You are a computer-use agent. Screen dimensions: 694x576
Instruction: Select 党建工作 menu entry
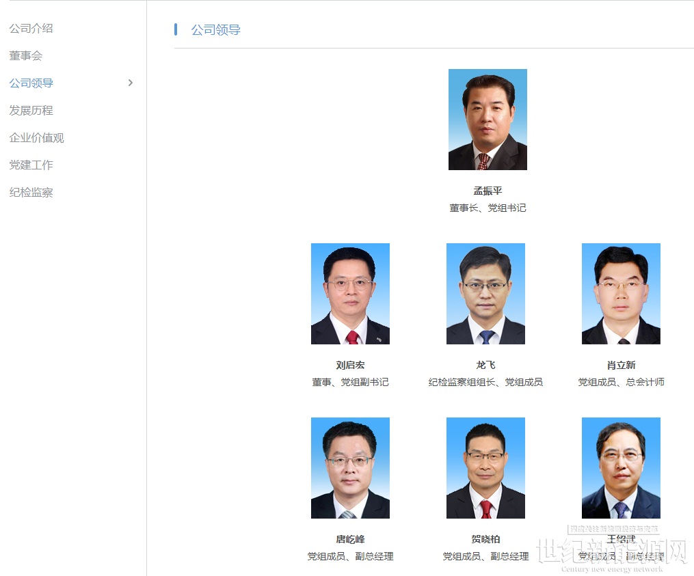click(31, 165)
